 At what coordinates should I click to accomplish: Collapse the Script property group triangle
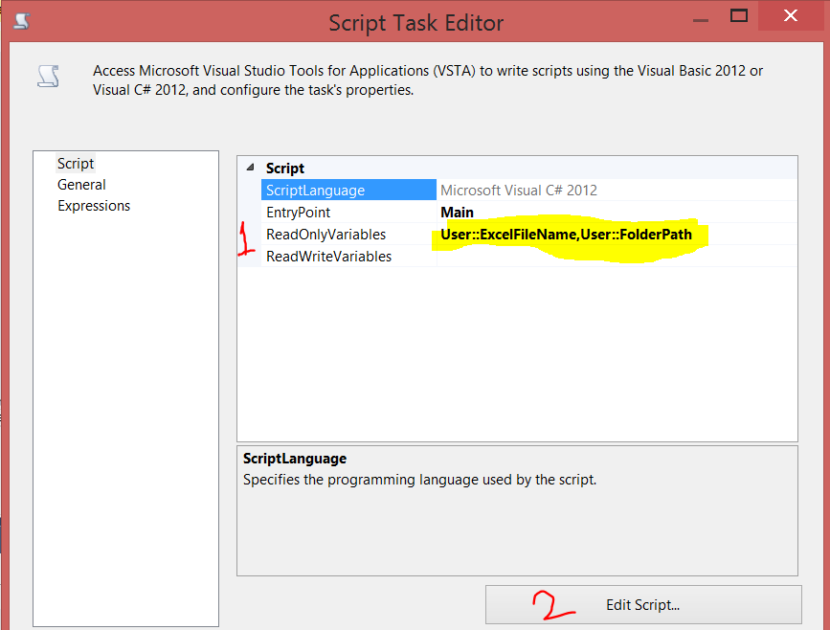tap(250, 168)
